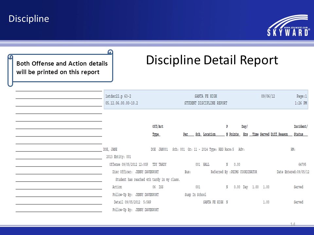Click the 'Race:5' text
The image size is (314, 235).
point(229,149)
